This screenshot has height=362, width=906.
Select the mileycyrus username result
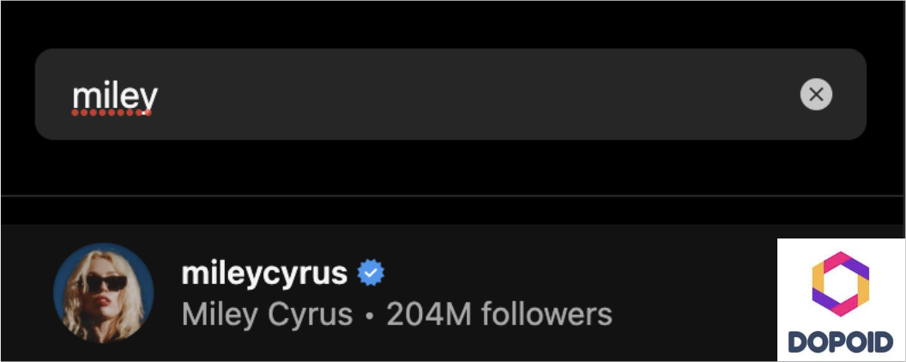click(264, 274)
